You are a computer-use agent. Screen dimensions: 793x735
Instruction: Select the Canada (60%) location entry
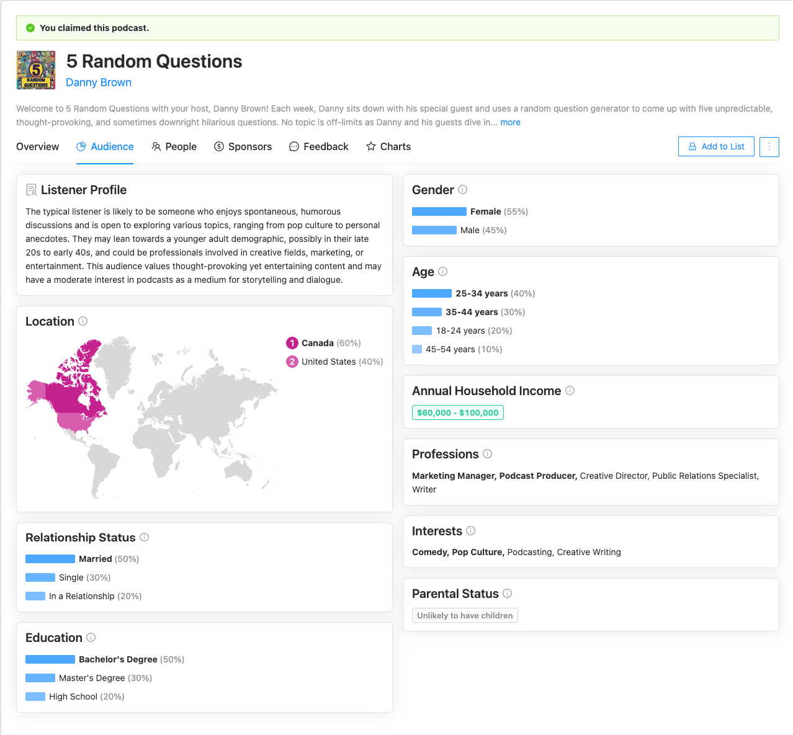(323, 343)
